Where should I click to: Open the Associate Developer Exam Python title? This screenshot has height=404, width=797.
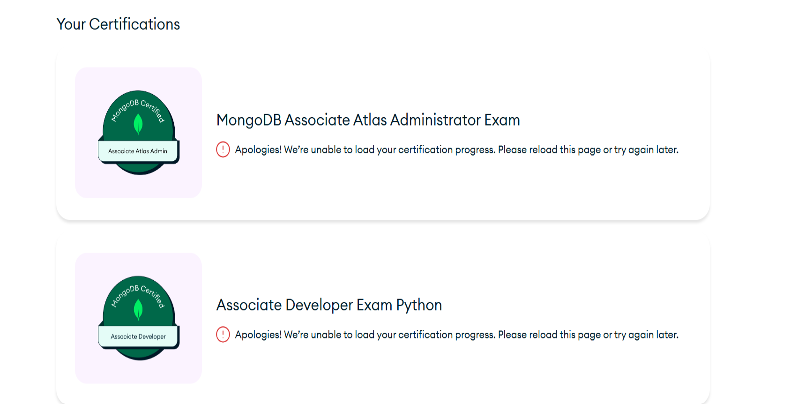(x=329, y=305)
